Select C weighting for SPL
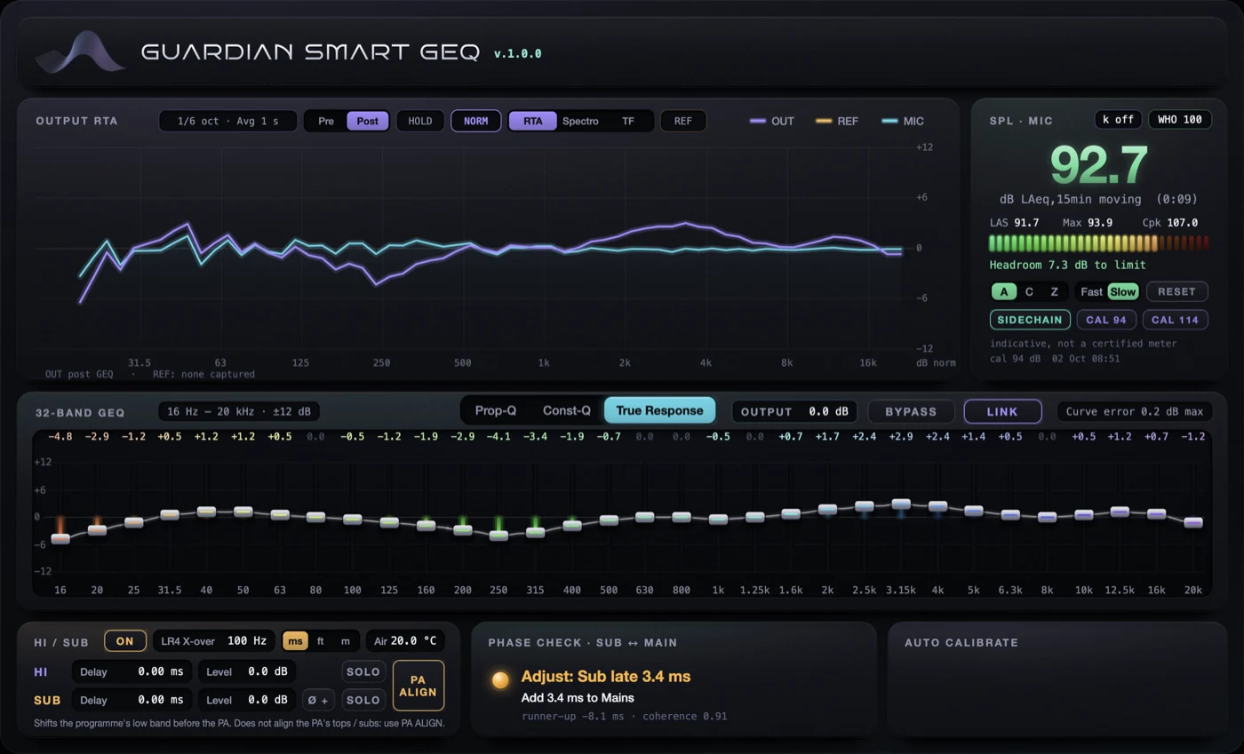 (1029, 291)
